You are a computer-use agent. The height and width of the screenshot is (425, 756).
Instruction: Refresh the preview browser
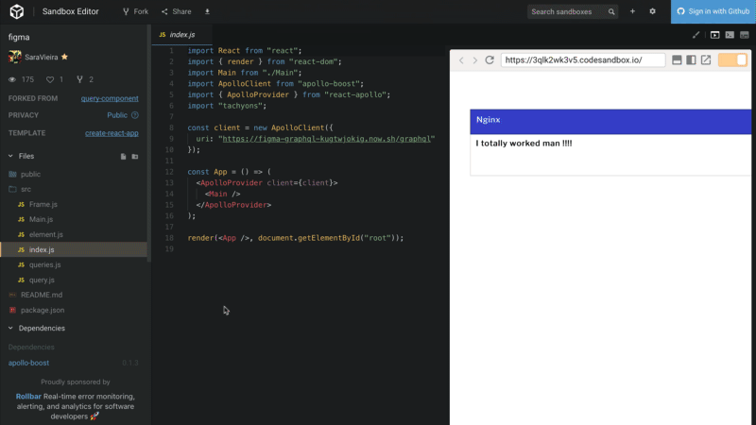[x=490, y=59]
